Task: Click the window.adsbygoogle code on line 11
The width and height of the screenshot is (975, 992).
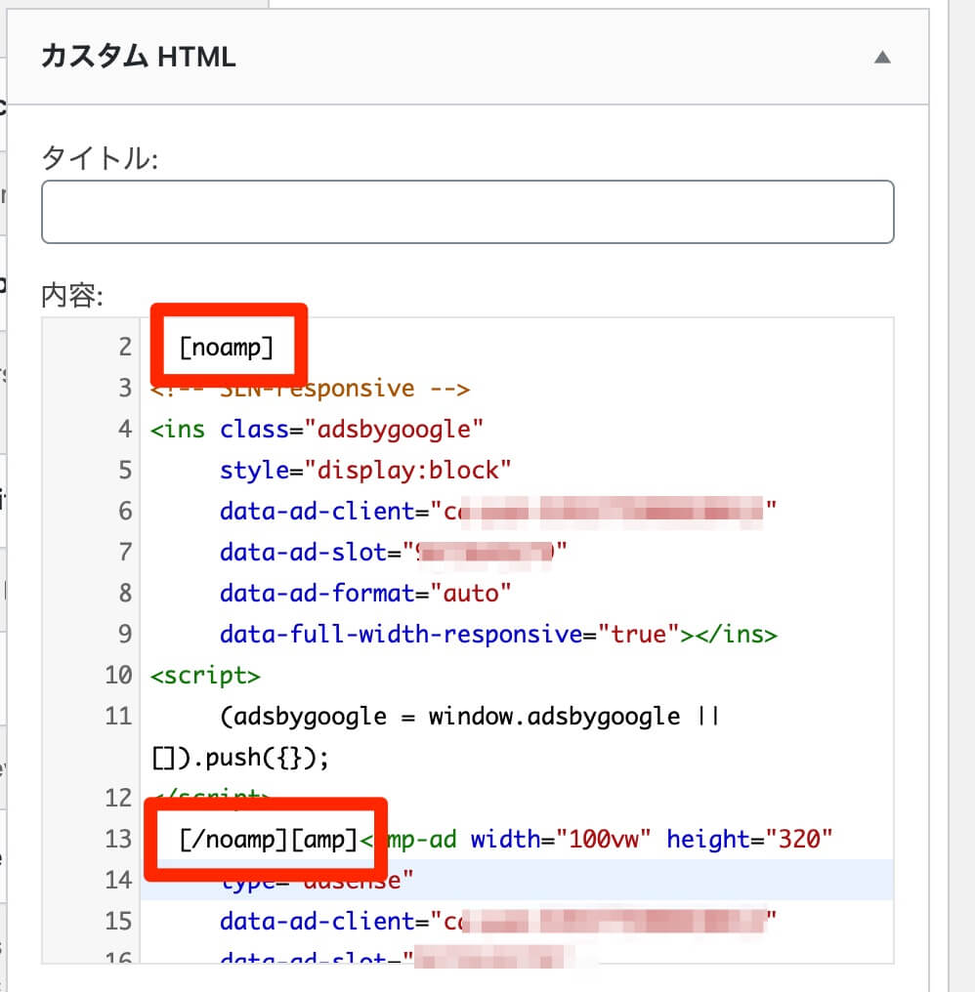Action: pyautogui.click(x=555, y=716)
